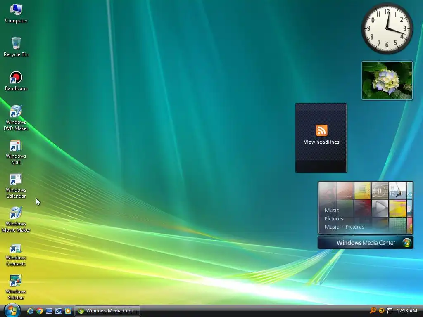
Task: Select the Windows Mail shortcut
Action: [x=16, y=152]
